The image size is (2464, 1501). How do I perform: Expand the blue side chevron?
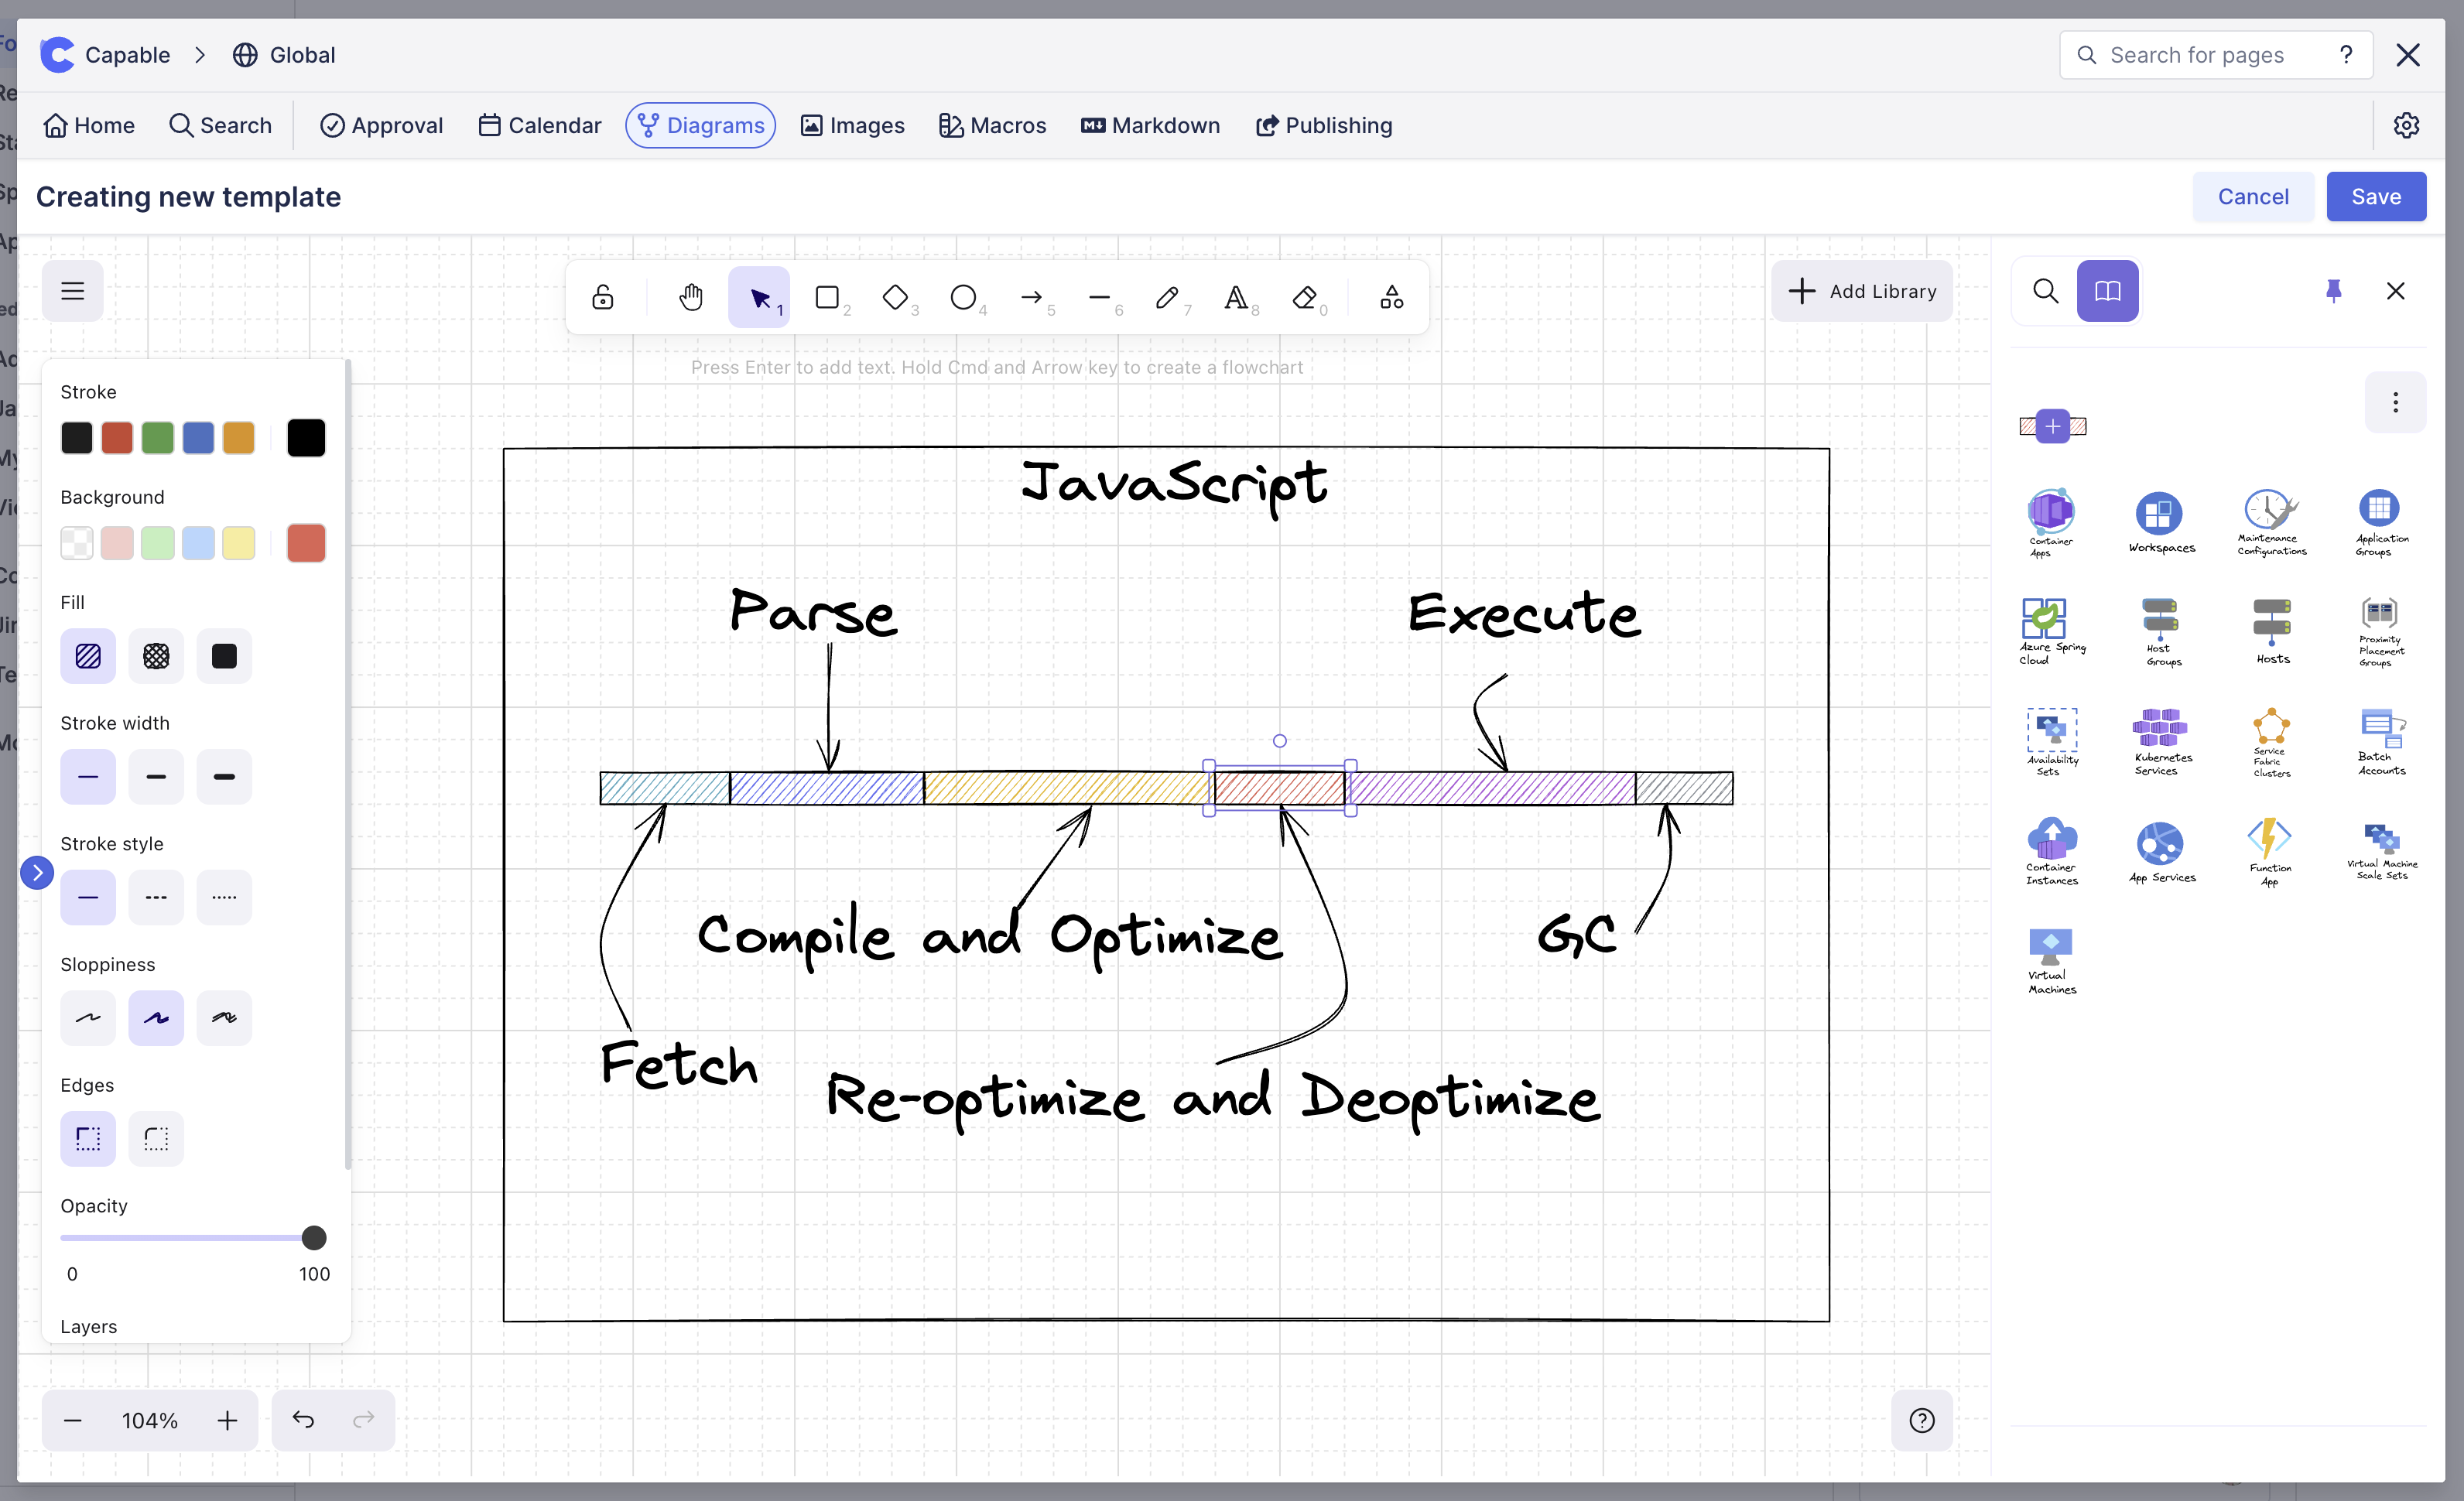[37, 872]
